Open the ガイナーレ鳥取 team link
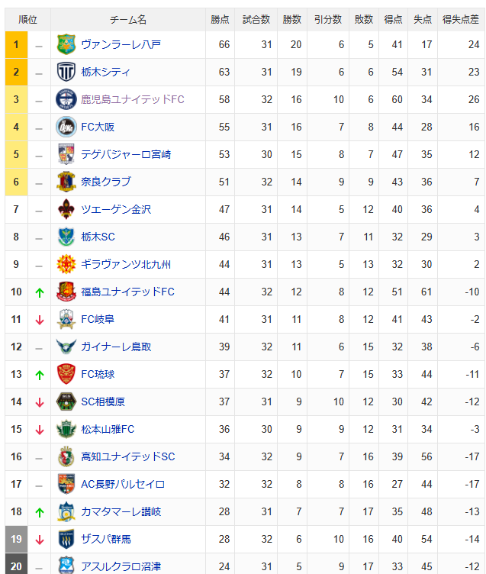This screenshot has height=574, width=486. 116,347
